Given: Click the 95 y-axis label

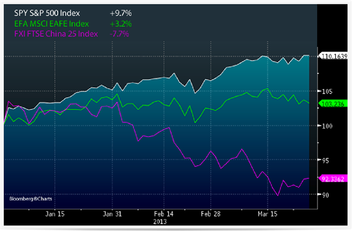Looking at the screenshot, I should (326, 161).
